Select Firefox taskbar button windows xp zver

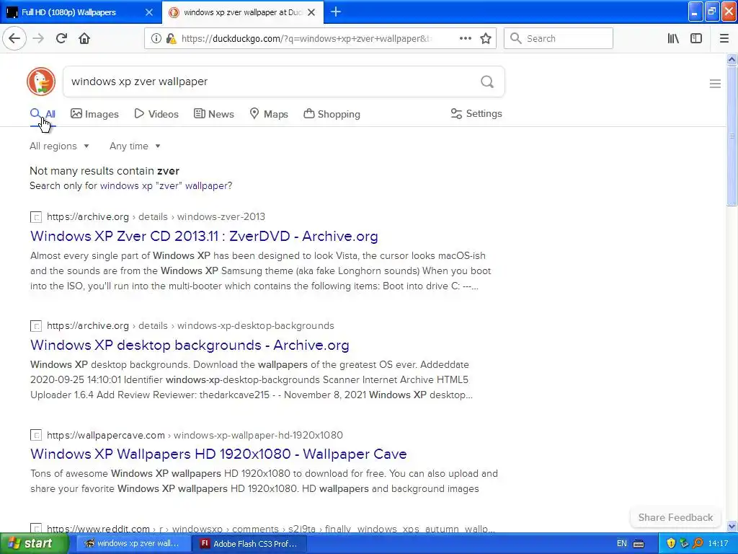click(132, 543)
